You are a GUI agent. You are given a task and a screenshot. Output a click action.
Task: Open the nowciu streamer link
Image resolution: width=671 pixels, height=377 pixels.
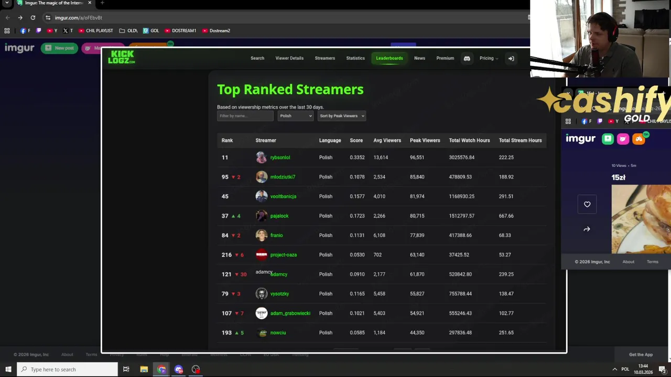(278, 332)
